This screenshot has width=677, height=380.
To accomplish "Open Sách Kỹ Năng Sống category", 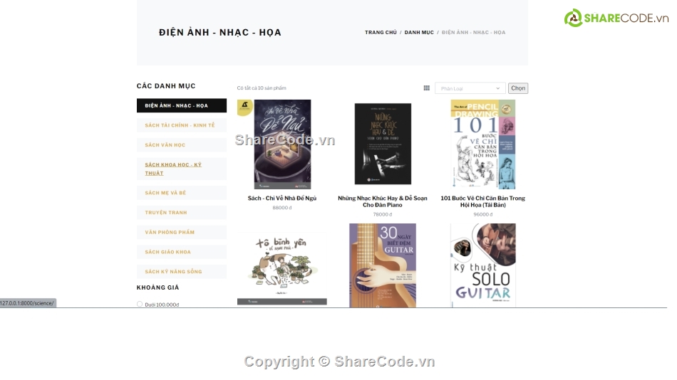I will point(182,271).
